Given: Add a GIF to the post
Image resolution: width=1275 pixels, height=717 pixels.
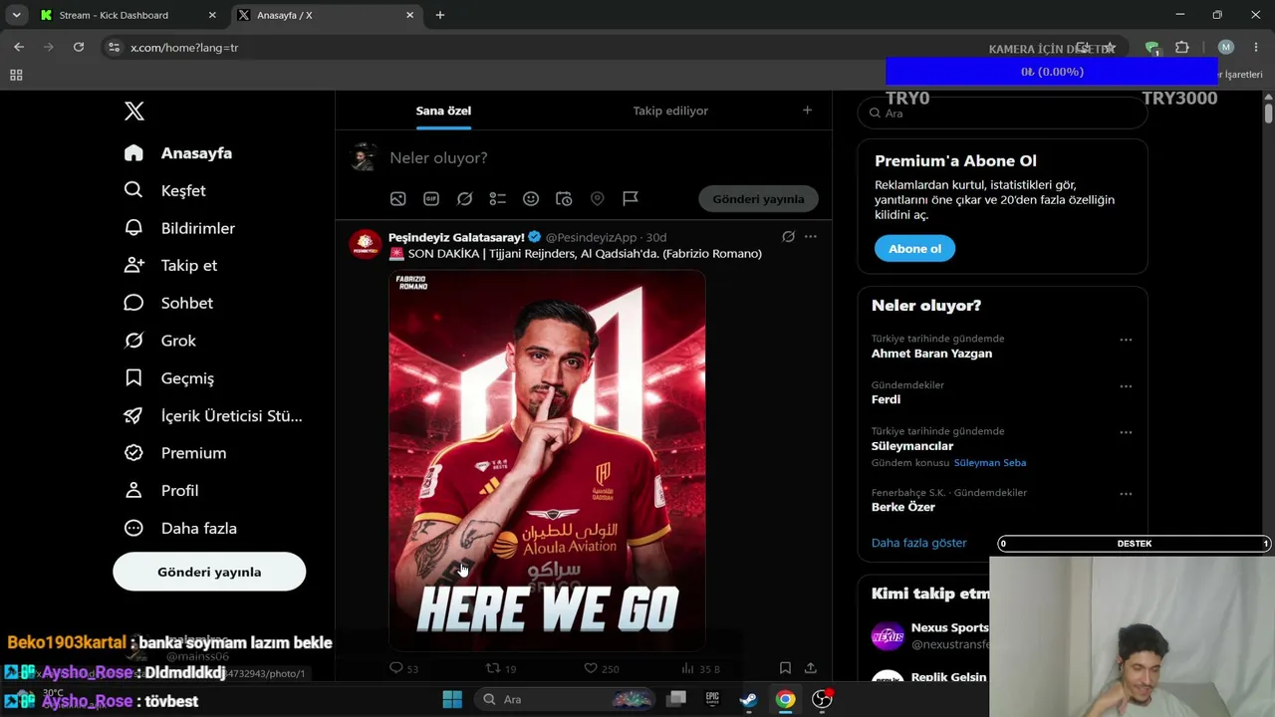Looking at the screenshot, I should point(431,199).
